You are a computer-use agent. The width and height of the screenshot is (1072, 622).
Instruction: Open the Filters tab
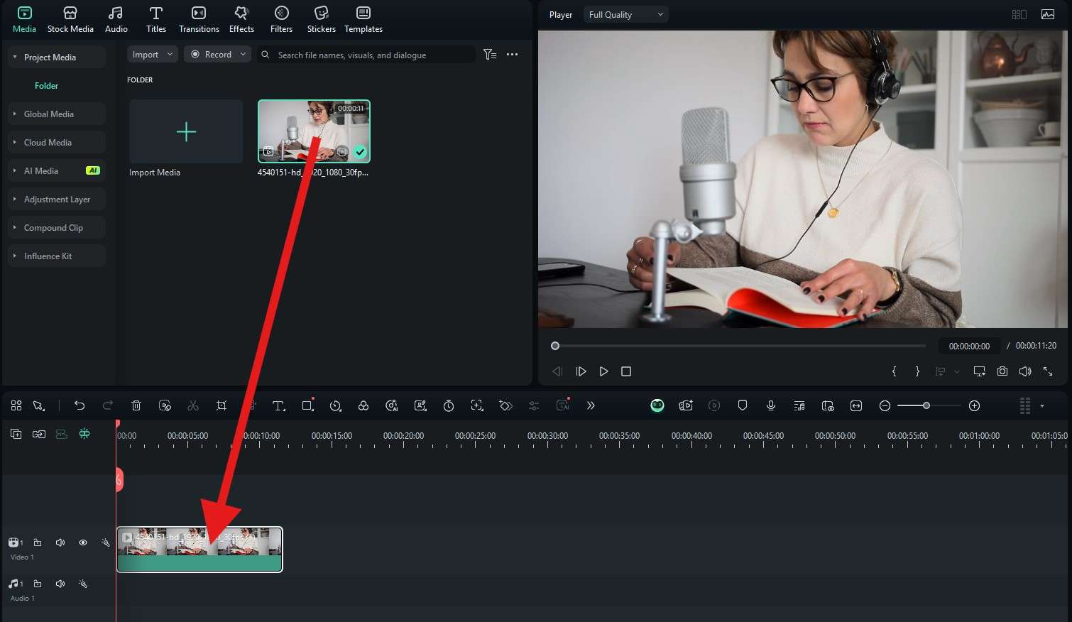(281, 20)
